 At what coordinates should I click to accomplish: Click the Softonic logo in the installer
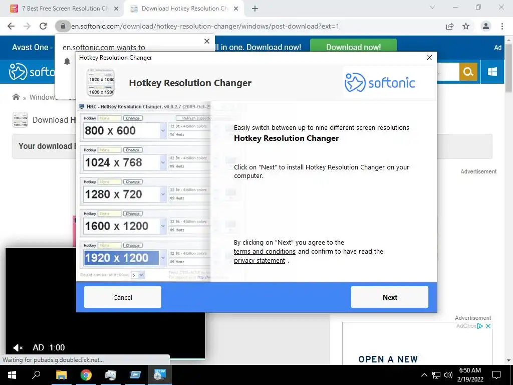coord(380,83)
